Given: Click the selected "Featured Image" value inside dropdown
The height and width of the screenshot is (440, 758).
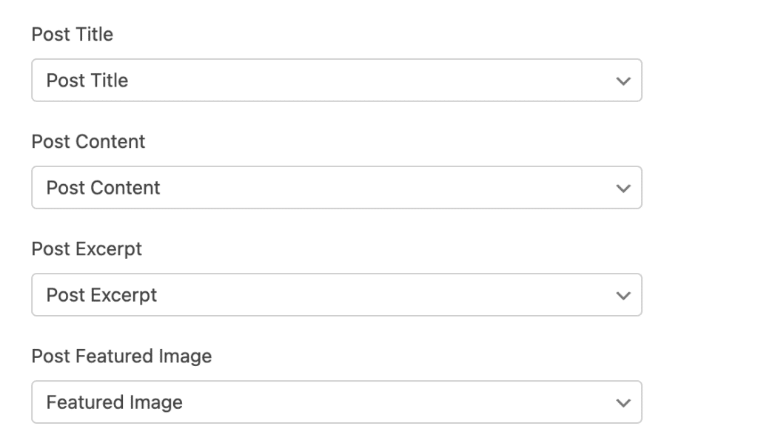Looking at the screenshot, I should tap(114, 402).
